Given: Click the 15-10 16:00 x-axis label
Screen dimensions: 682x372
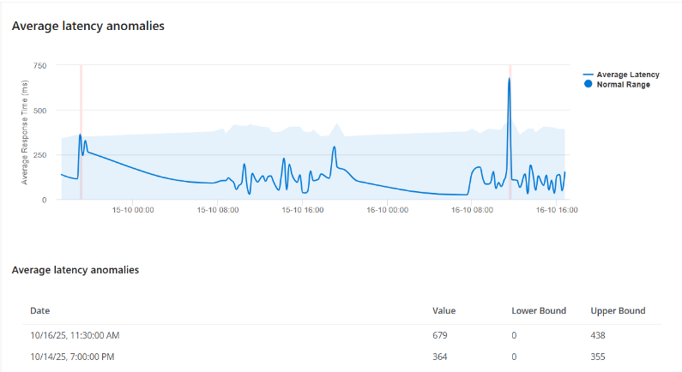Looking at the screenshot, I should pos(302,209).
